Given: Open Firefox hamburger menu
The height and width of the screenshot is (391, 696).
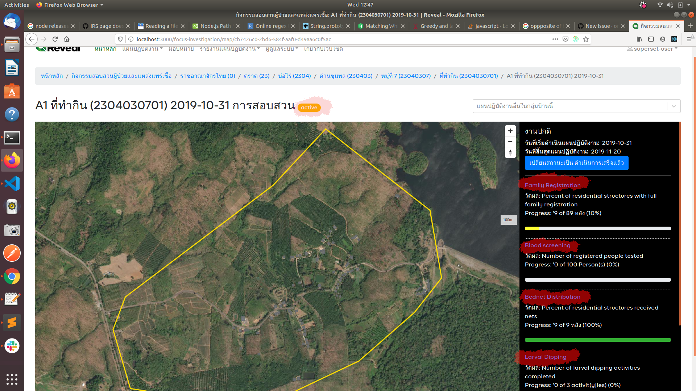Looking at the screenshot, I should point(689,39).
